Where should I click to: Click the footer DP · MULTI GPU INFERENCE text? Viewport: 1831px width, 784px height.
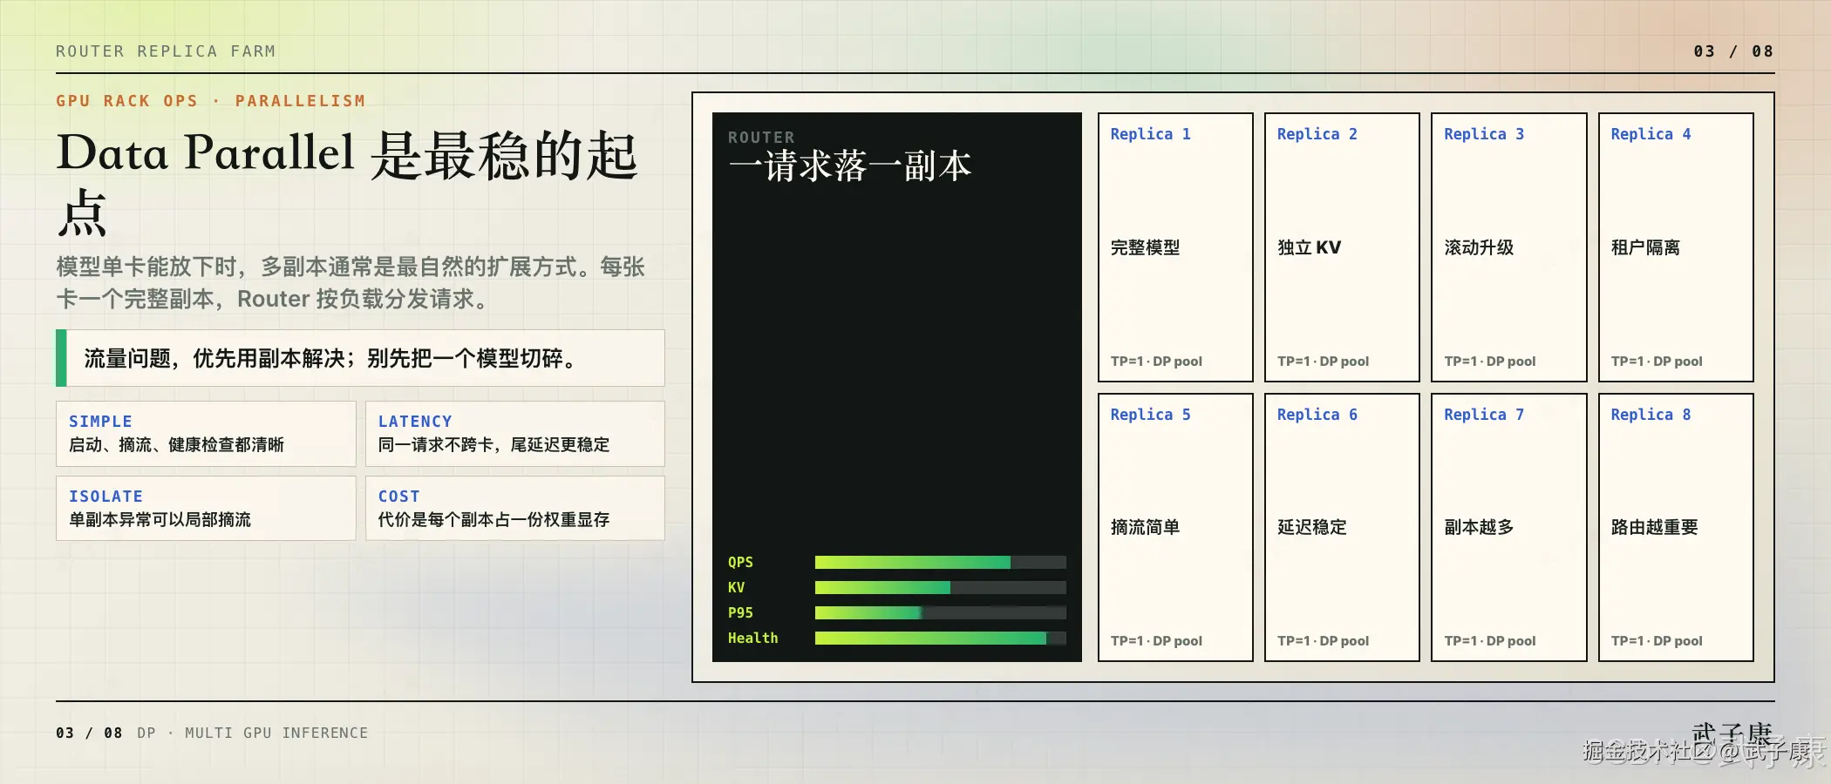[253, 733]
